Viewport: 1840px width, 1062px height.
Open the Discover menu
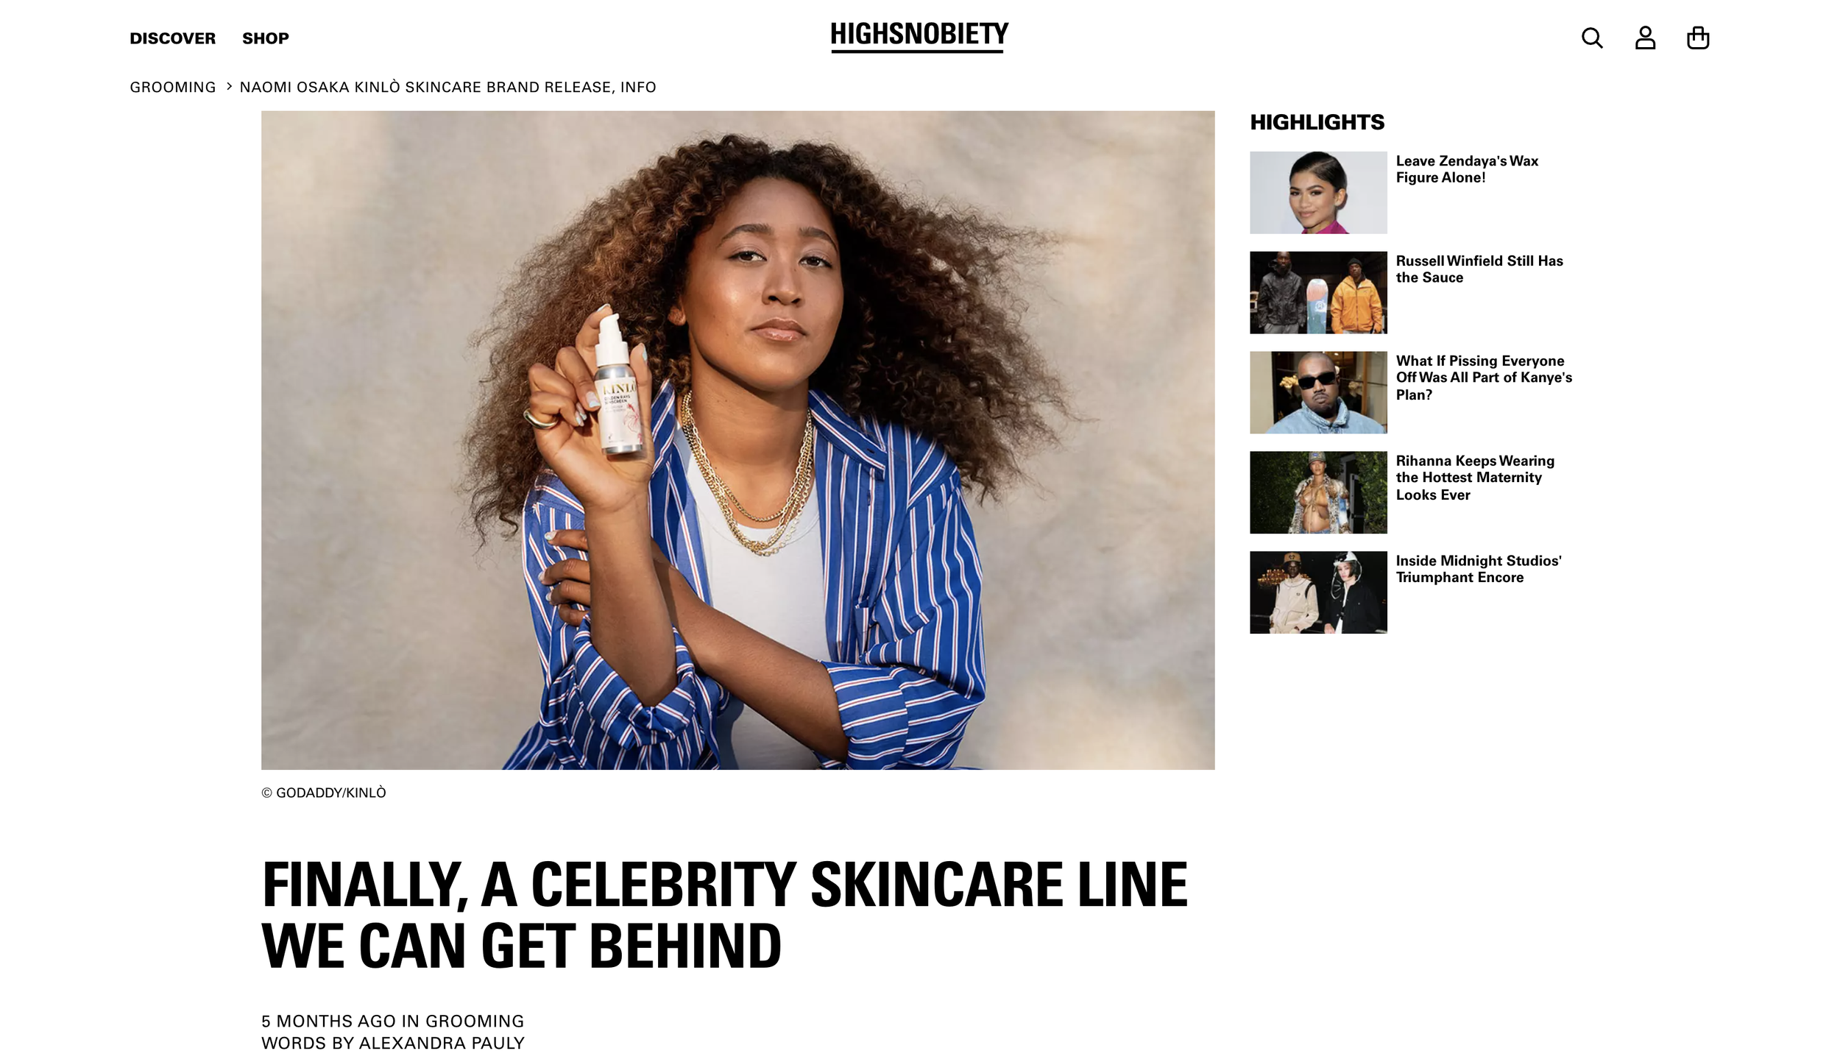coord(172,38)
